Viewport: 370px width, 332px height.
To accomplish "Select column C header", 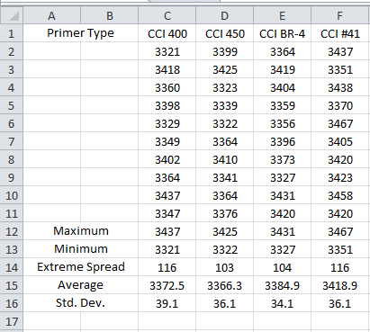I will tap(167, 15).
